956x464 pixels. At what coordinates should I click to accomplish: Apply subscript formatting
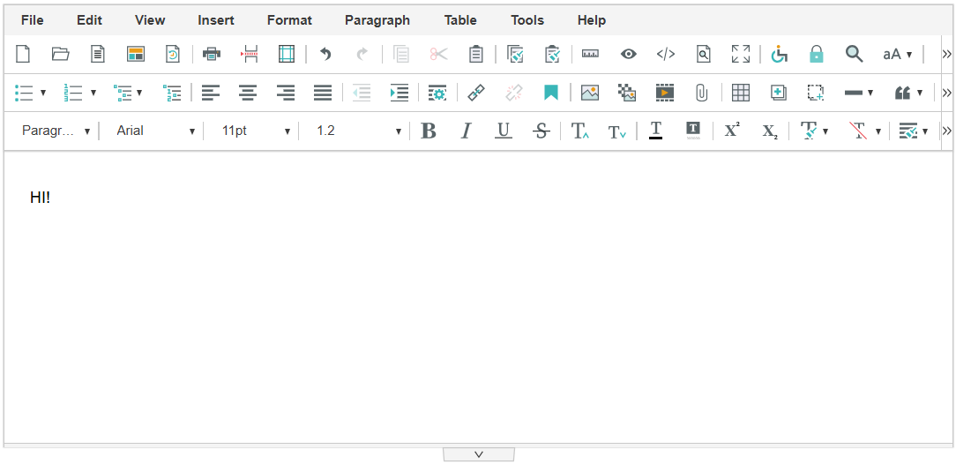pyautogui.click(x=770, y=131)
